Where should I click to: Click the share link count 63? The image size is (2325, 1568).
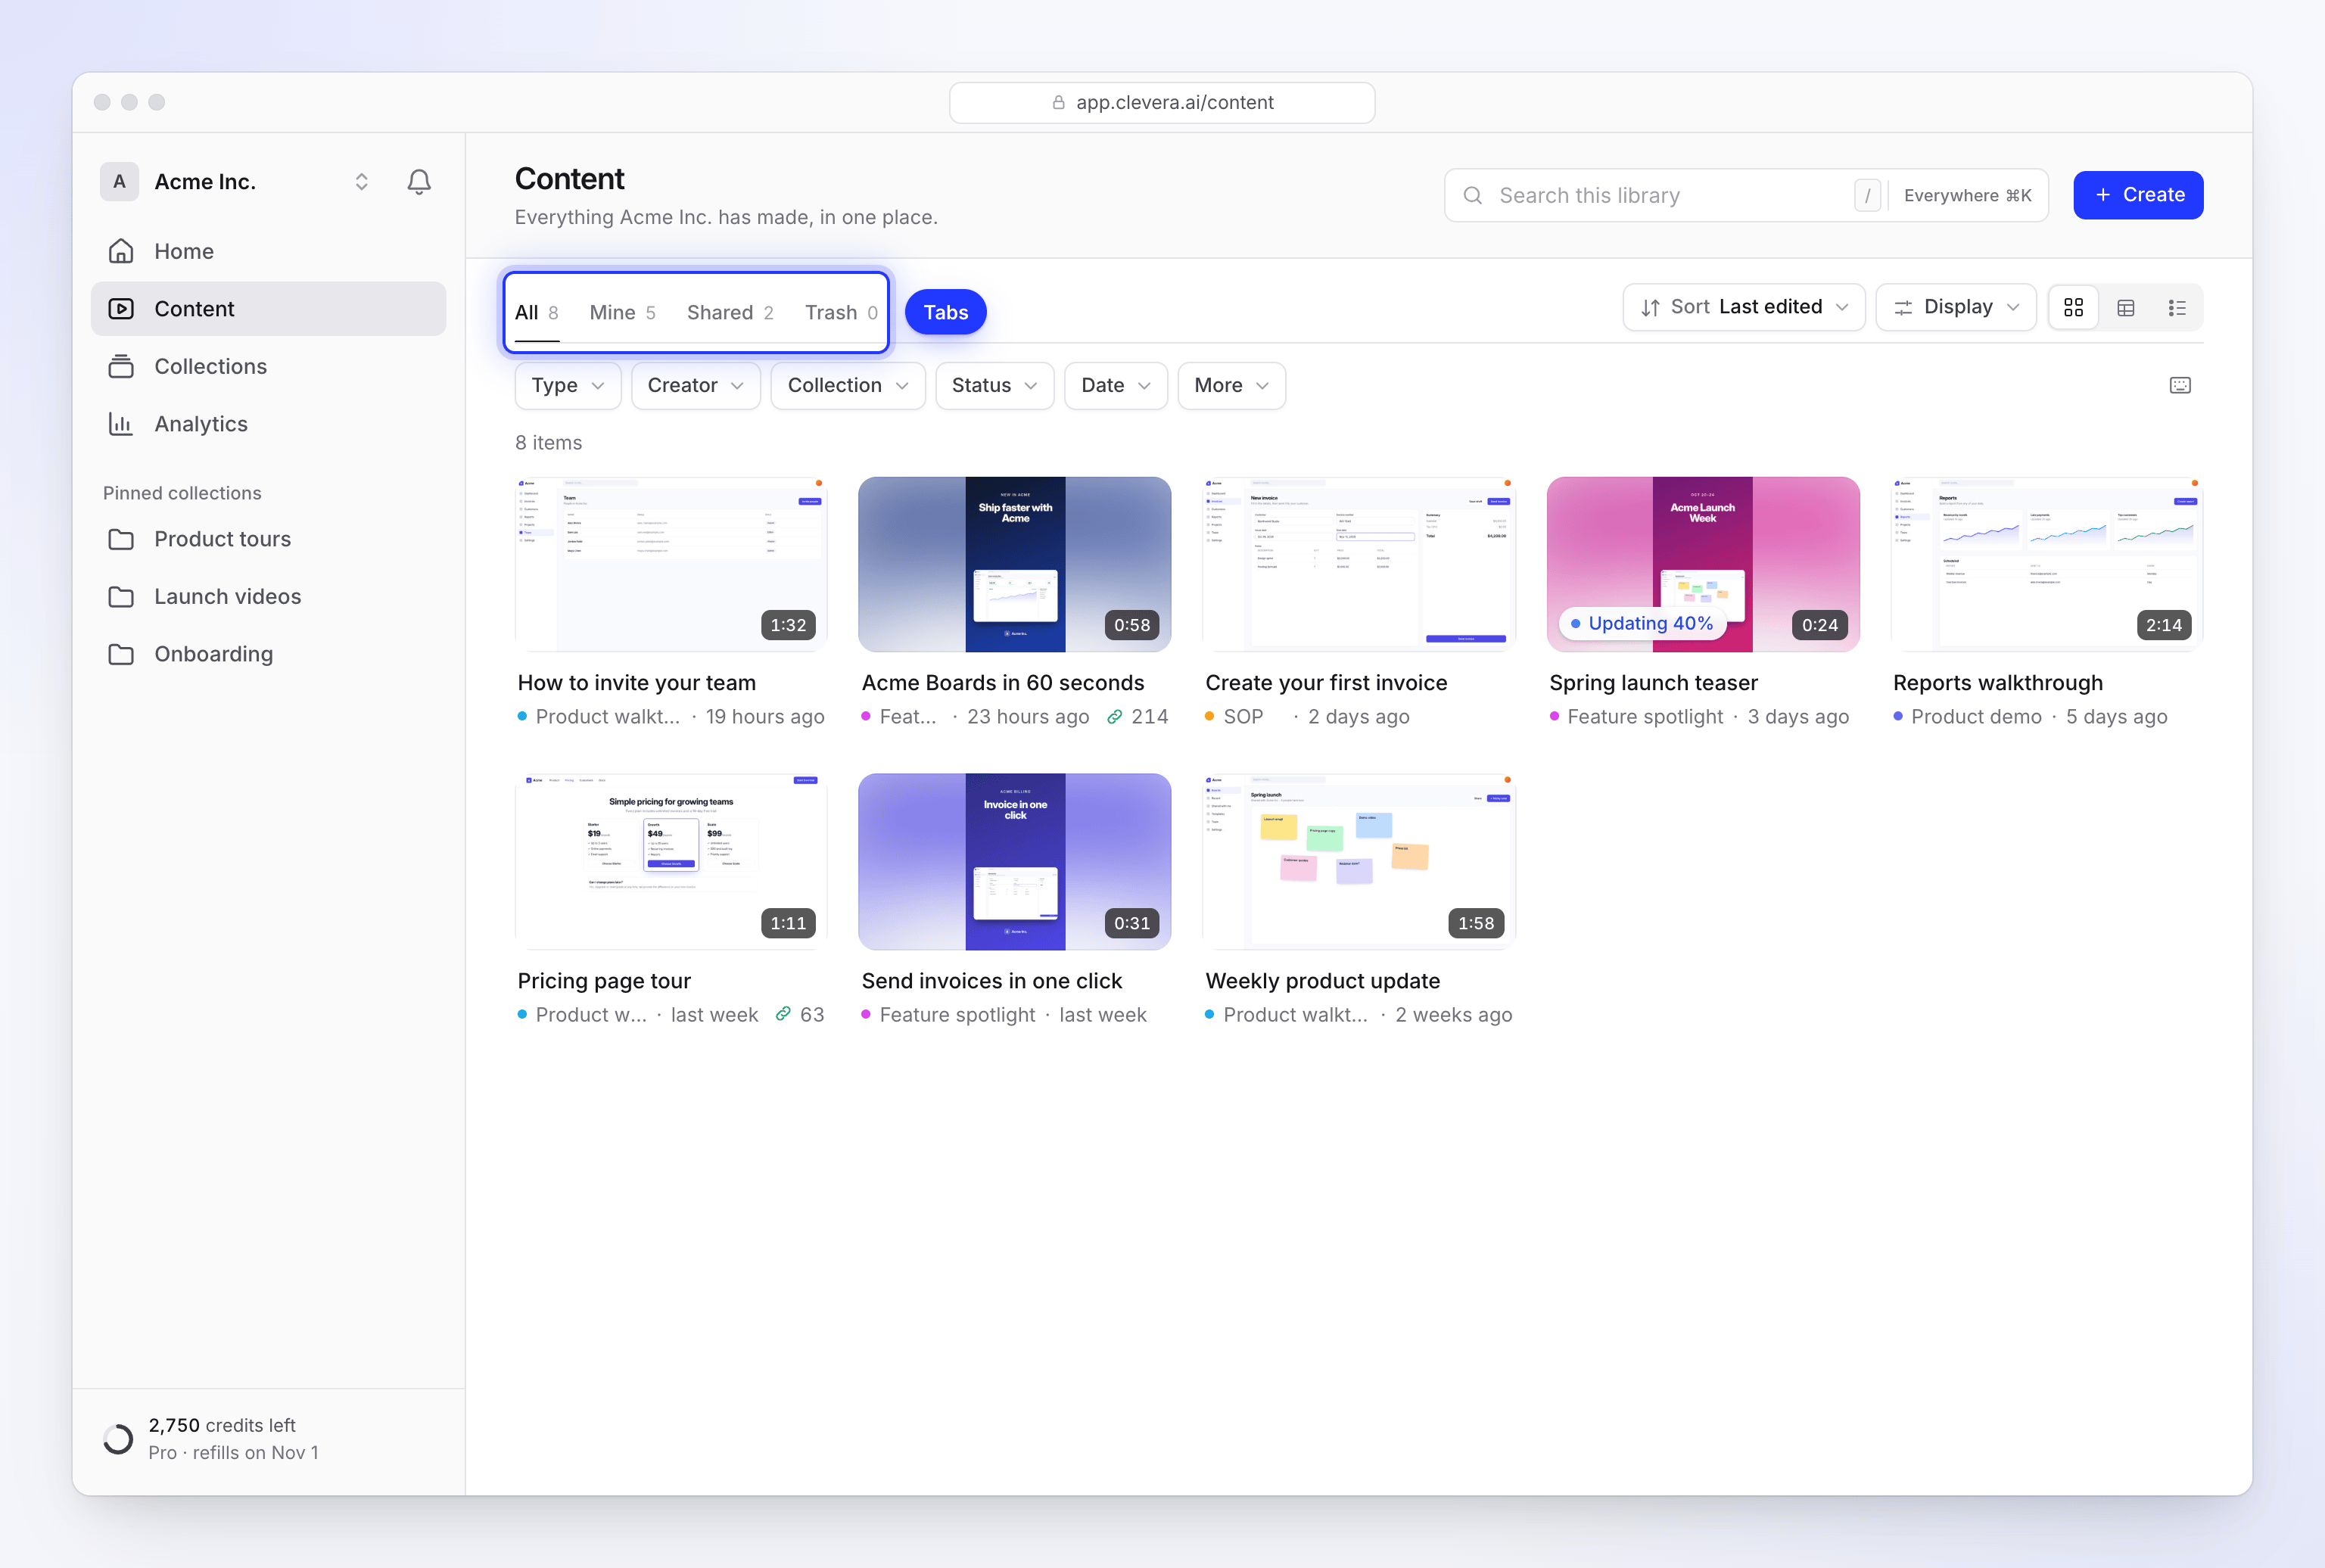800,1014
